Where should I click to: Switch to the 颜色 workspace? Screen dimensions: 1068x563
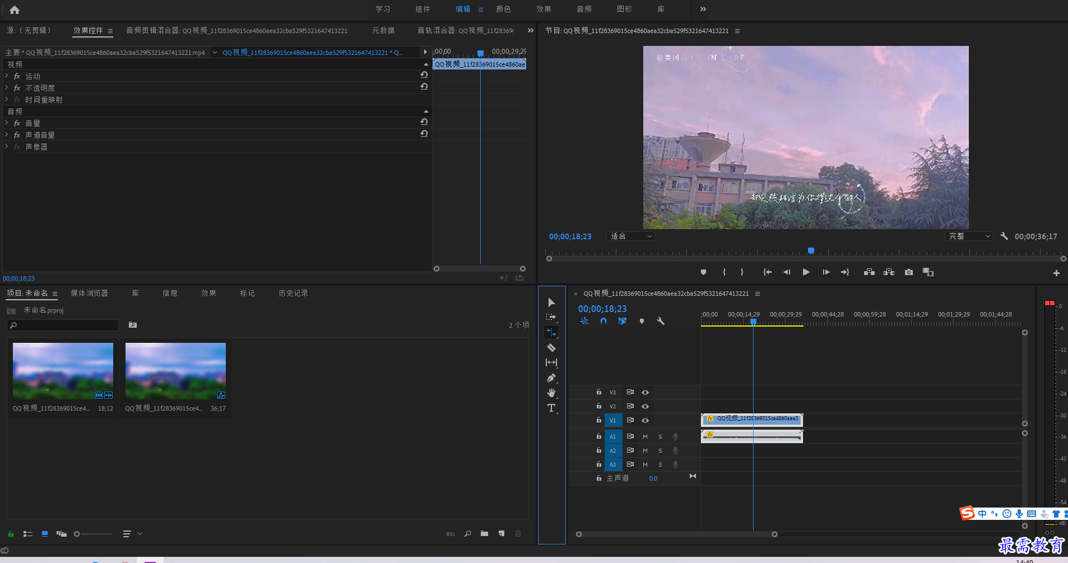[x=503, y=9]
